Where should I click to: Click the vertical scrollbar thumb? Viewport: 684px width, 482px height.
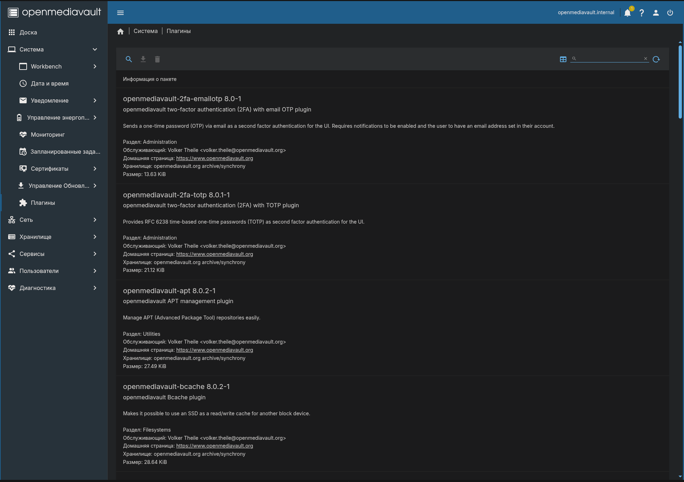pyautogui.click(x=680, y=82)
